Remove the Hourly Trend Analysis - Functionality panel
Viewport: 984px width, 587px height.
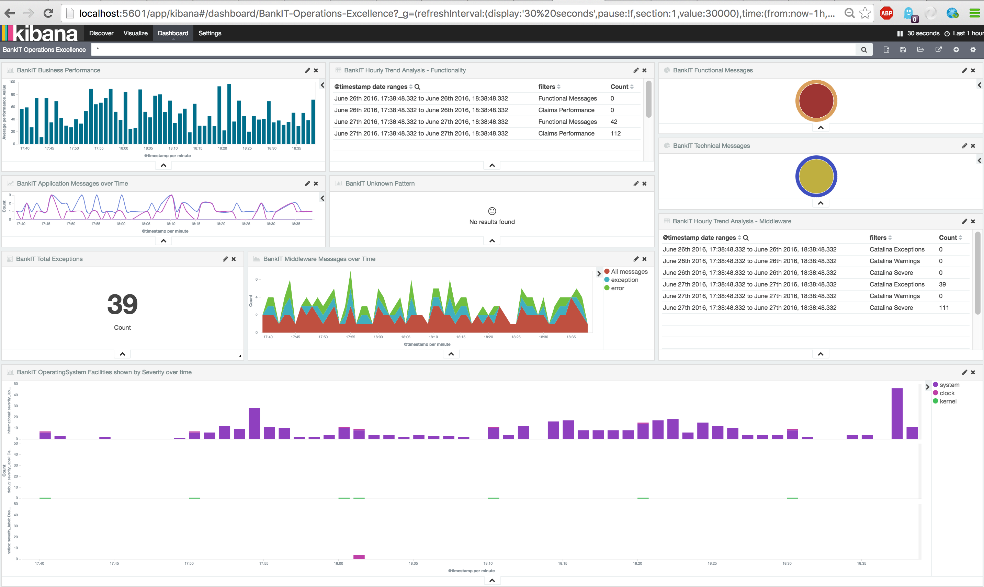tap(645, 70)
